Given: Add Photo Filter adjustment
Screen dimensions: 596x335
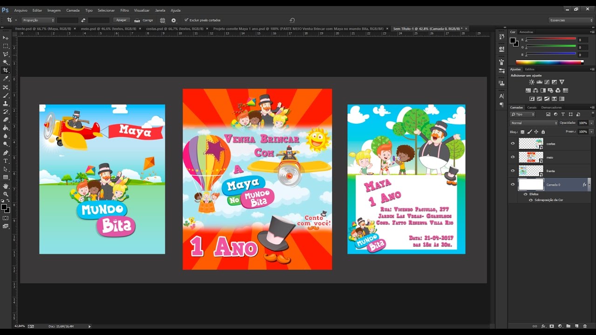Looking at the screenshot, I should [x=551, y=90].
